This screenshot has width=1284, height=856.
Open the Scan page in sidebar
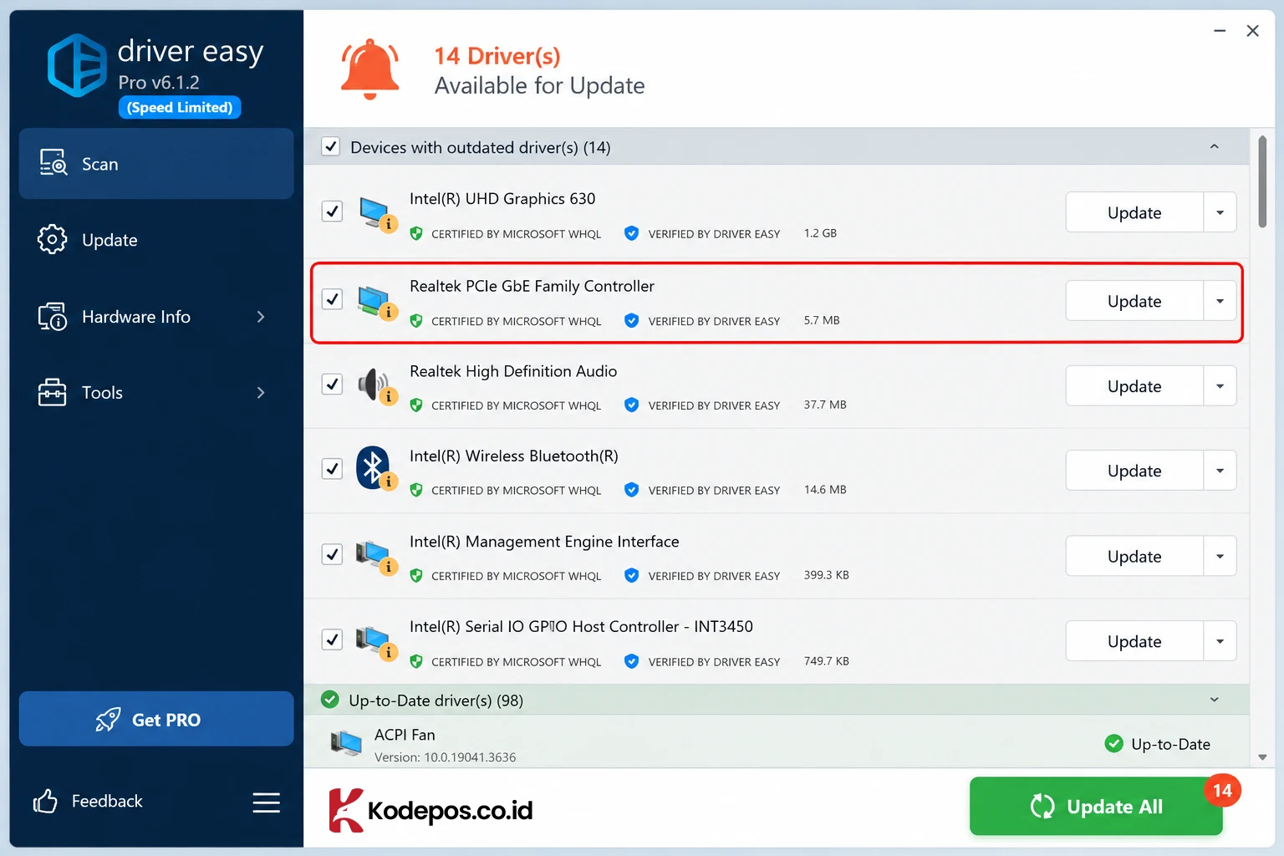tap(156, 164)
